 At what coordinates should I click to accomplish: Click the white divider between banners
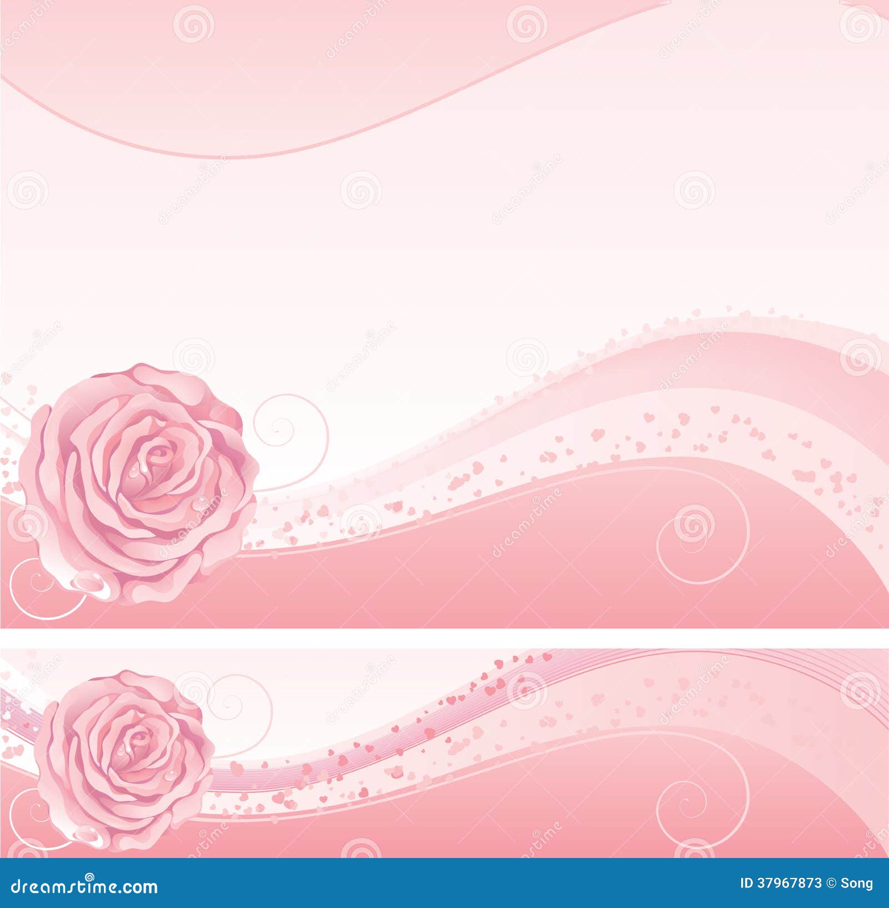tap(444, 638)
